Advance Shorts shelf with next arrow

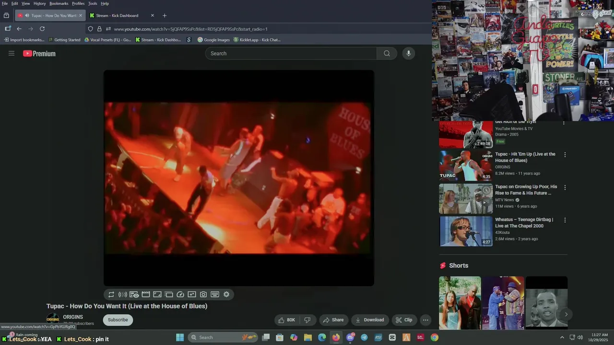point(566,314)
